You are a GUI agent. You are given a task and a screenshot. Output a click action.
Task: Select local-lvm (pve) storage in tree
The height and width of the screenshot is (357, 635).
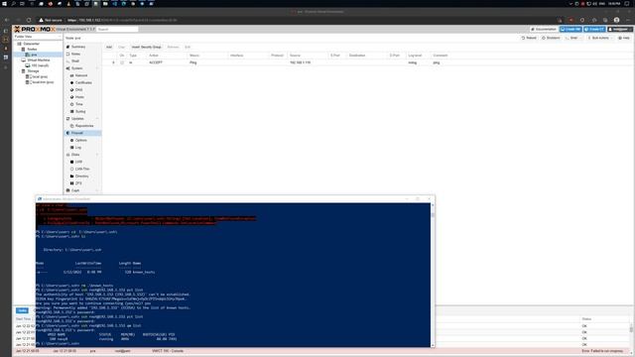click(43, 82)
